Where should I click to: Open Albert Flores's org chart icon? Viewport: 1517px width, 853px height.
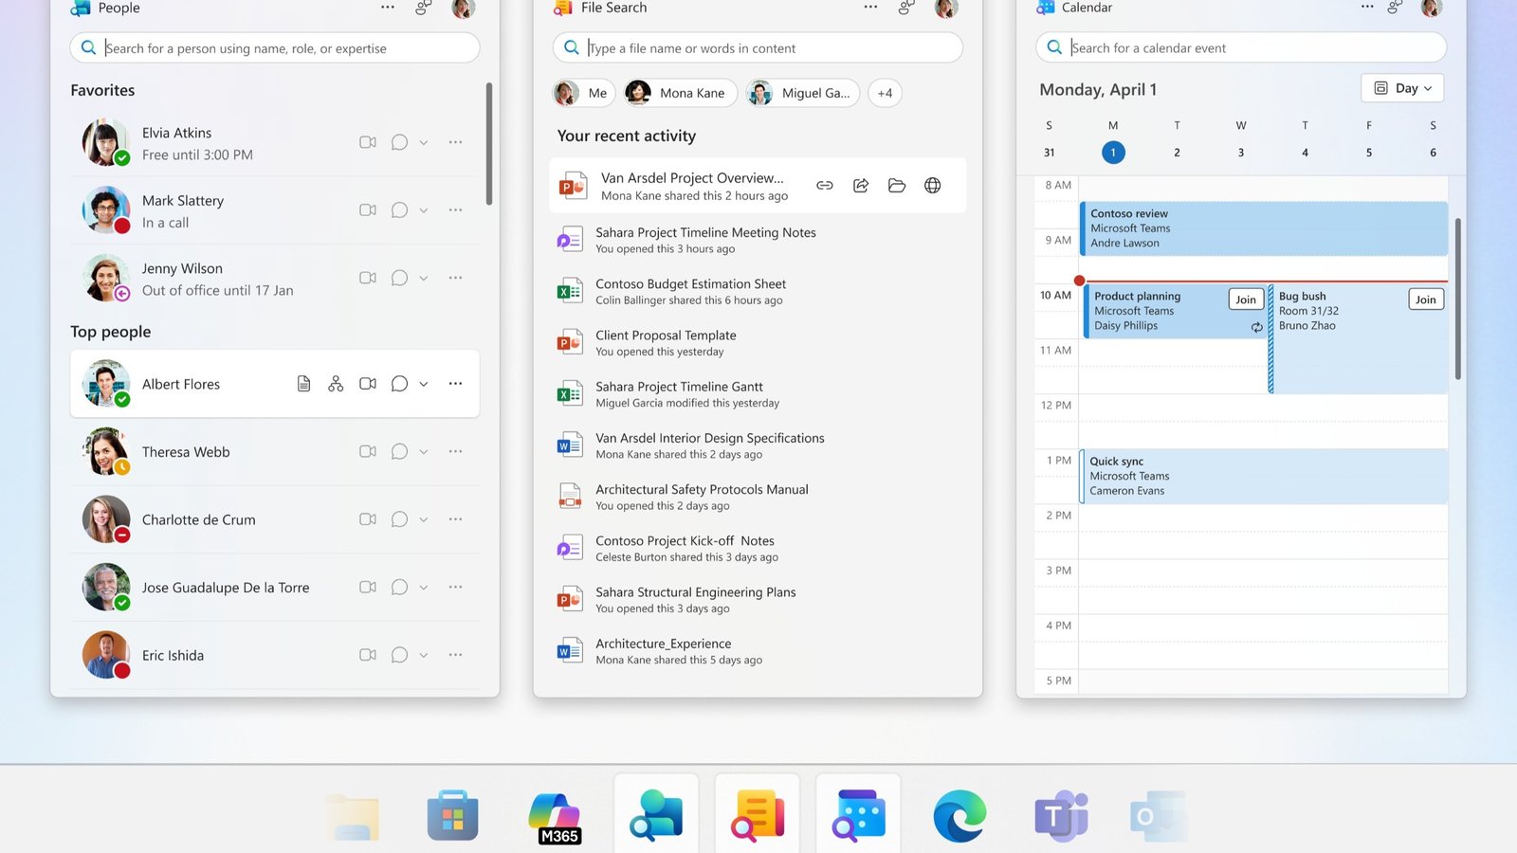[x=336, y=383]
